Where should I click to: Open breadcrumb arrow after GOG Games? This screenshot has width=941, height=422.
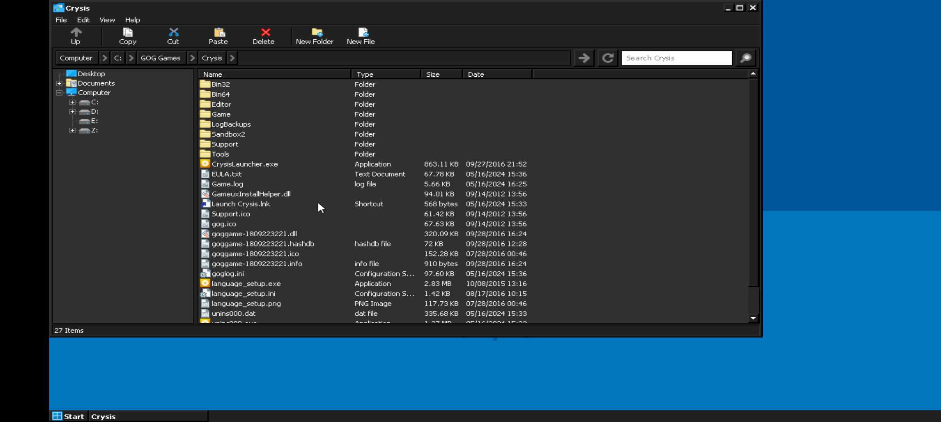pos(192,58)
